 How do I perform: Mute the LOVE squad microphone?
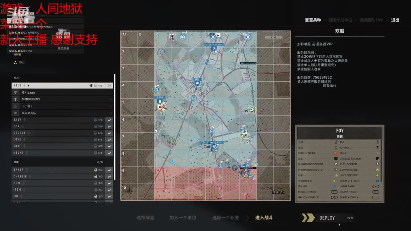coord(24,140)
